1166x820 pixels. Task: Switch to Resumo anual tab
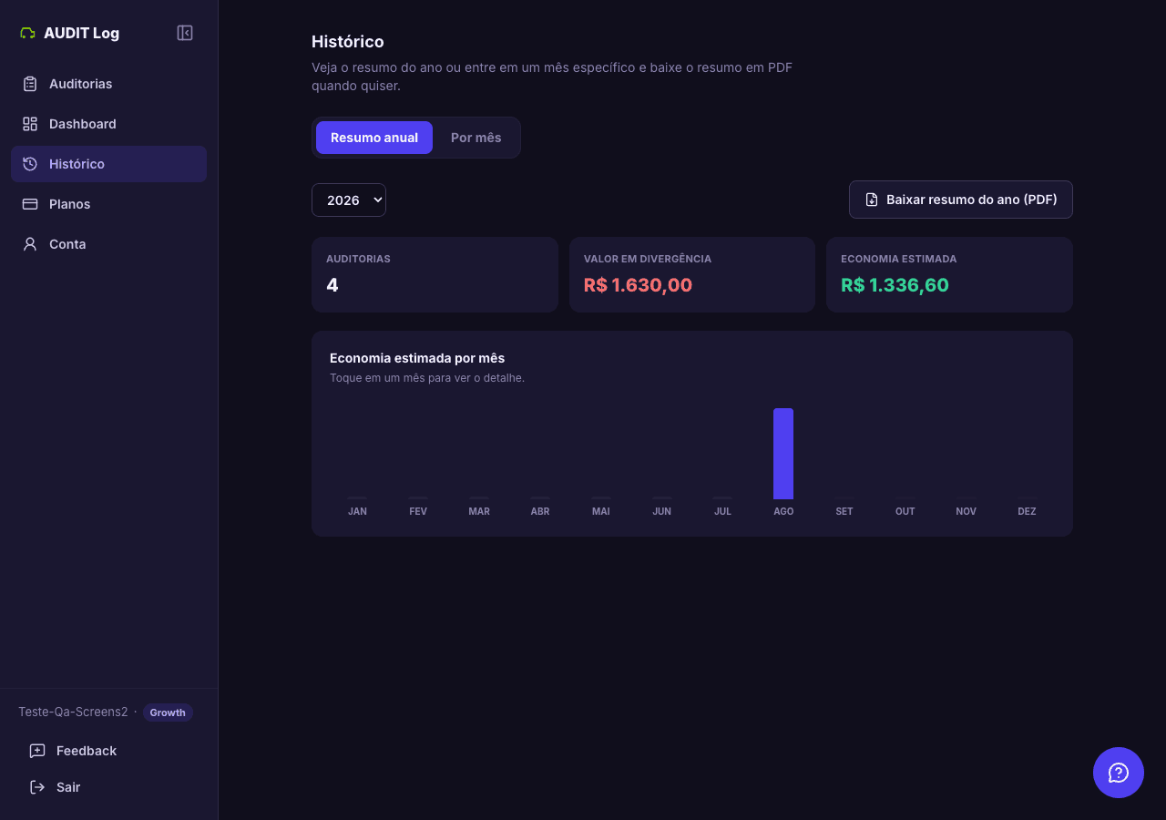[374, 138]
